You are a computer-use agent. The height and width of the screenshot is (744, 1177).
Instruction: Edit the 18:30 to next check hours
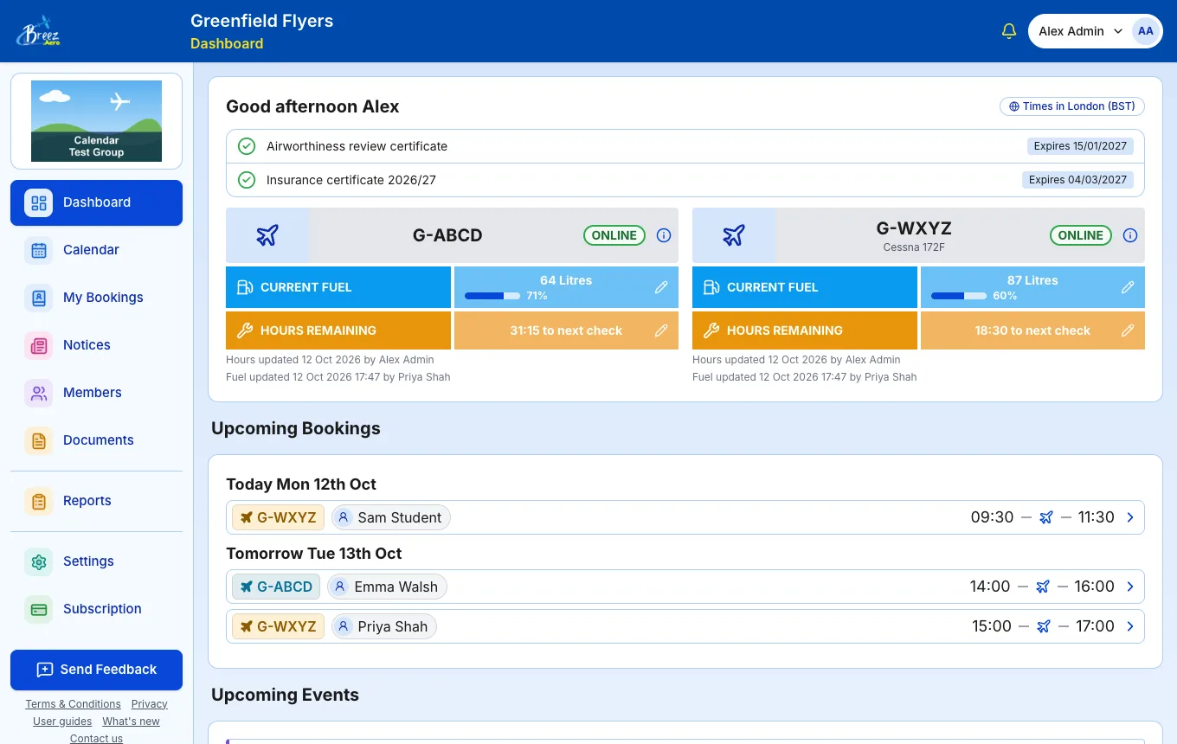[x=1128, y=330]
